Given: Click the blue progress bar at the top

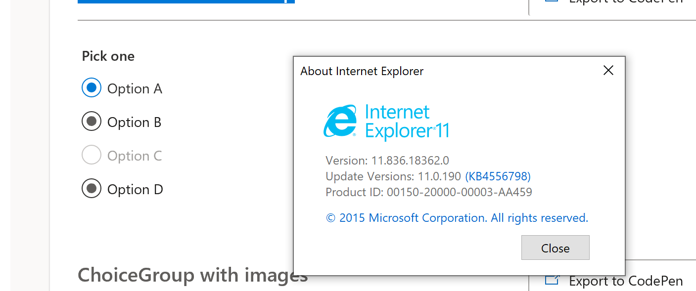Looking at the screenshot, I should (x=186, y=1).
